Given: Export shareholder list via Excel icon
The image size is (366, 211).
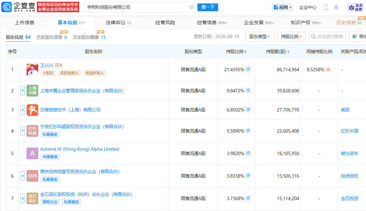Looking at the screenshot, I should pyautogui.click(x=355, y=36).
